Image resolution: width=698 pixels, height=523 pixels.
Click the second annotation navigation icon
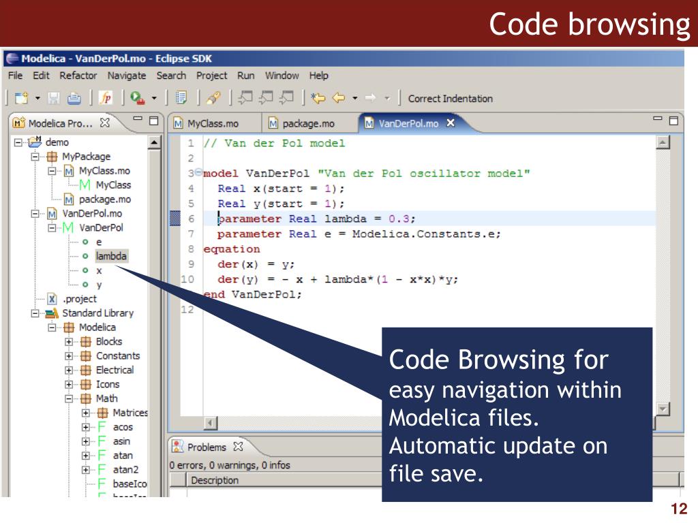coord(266,97)
